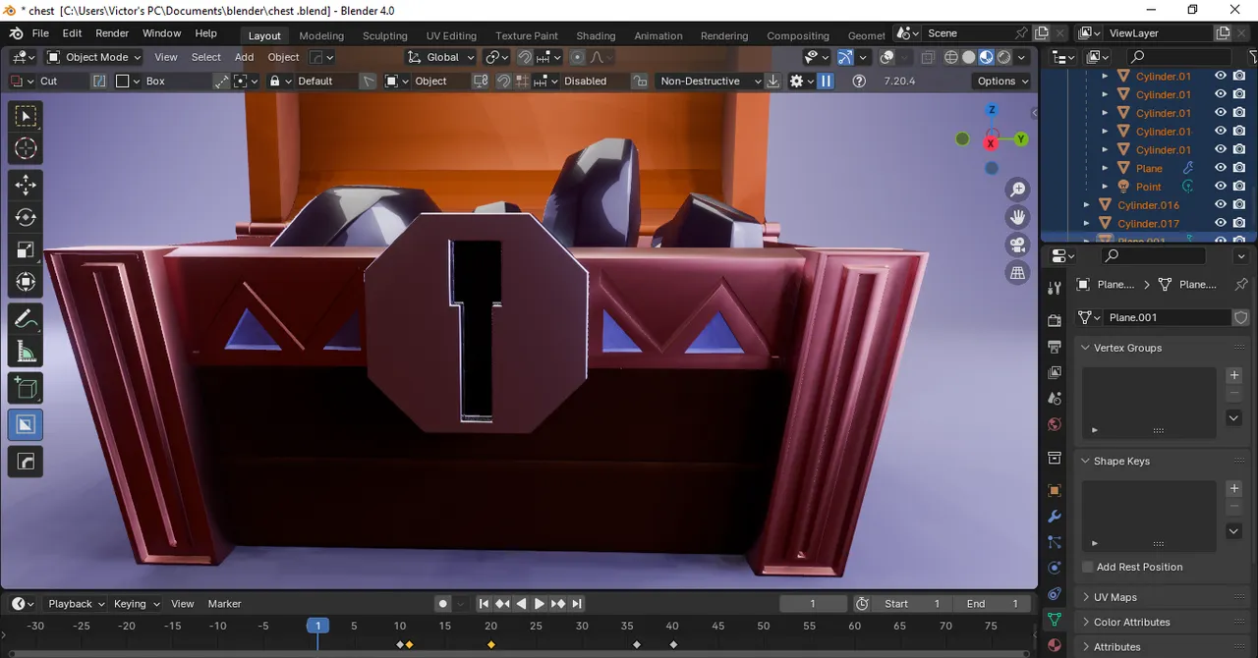1258x658 pixels.
Task: Toggle camera view gizmo
Action: [1018, 245]
